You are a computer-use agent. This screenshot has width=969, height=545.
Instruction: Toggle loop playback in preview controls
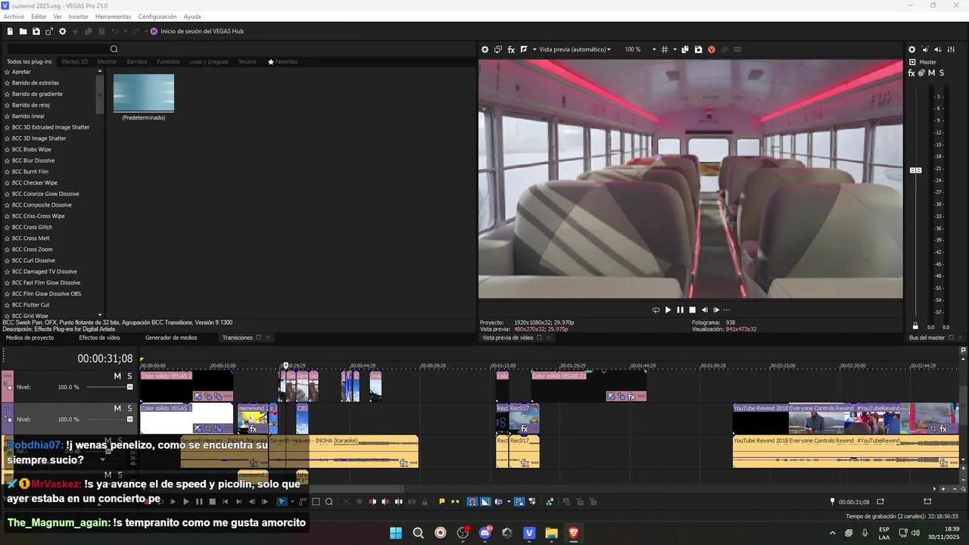(656, 310)
